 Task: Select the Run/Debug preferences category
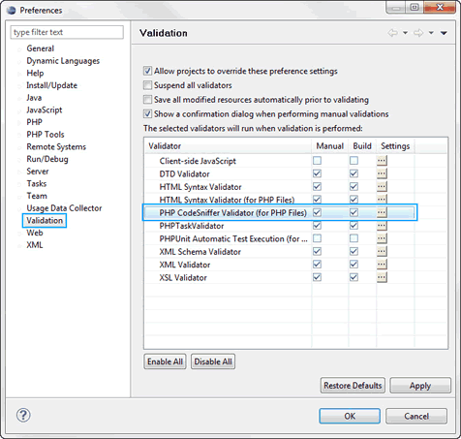click(x=47, y=159)
